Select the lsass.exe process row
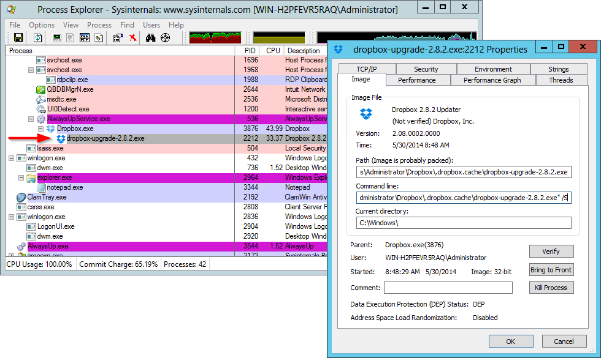This screenshot has width=601, height=358. pyautogui.click(x=166, y=148)
